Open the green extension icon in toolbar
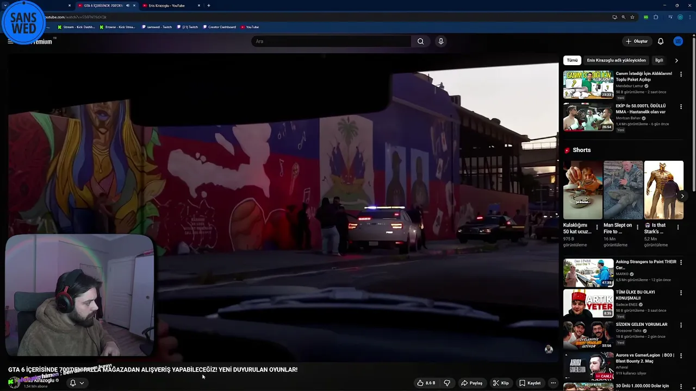The width and height of the screenshot is (696, 391). [x=646, y=17]
